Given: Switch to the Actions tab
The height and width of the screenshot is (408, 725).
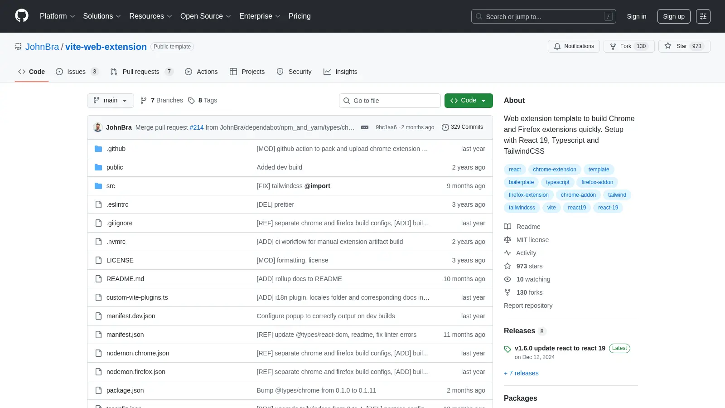Looking at the screenshot, I should pos(201,72).
